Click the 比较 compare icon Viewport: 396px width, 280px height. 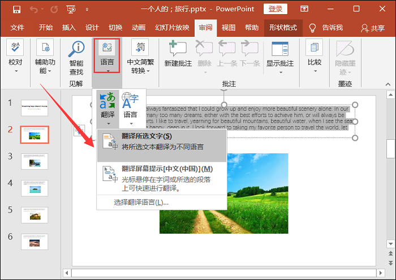click(x=314, y=47)
